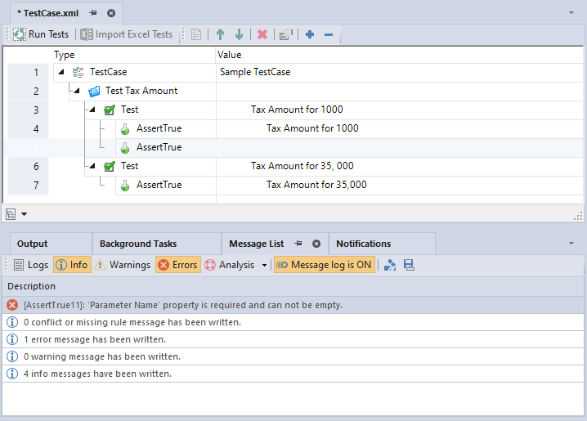The height and width of the screenshot is (421, 587).
Task: Toggle the Info messages filter
Action: point(72,265)
